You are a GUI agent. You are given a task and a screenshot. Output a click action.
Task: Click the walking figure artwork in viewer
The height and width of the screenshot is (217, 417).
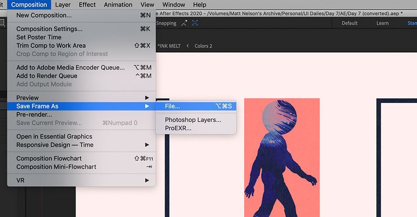click(282, 157)
